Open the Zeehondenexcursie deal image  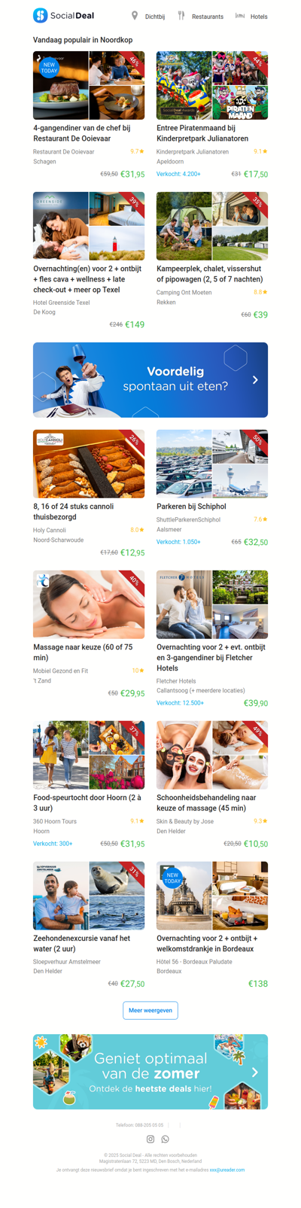(x=89, y=896)
